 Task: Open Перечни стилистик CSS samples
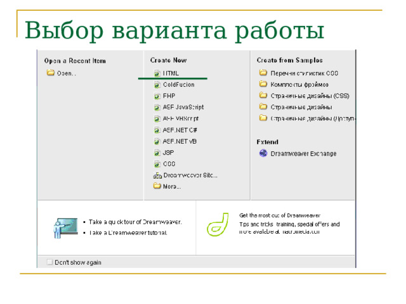(304, 73)
